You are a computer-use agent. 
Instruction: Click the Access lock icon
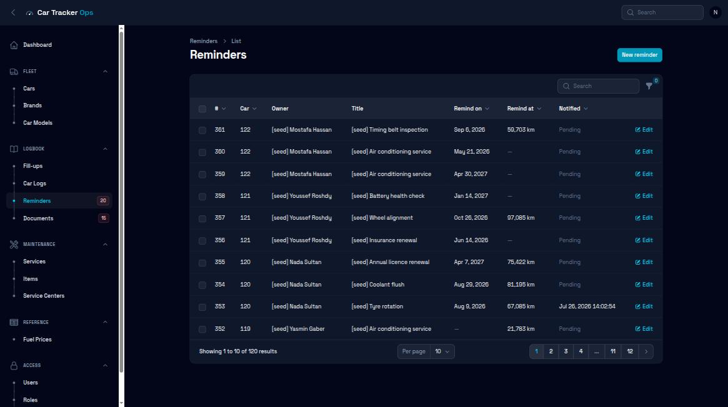point(14,366)
